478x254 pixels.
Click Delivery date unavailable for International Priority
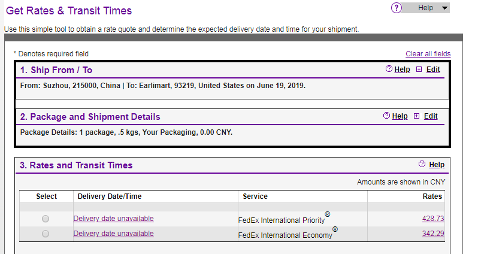[x=113, y=219]
